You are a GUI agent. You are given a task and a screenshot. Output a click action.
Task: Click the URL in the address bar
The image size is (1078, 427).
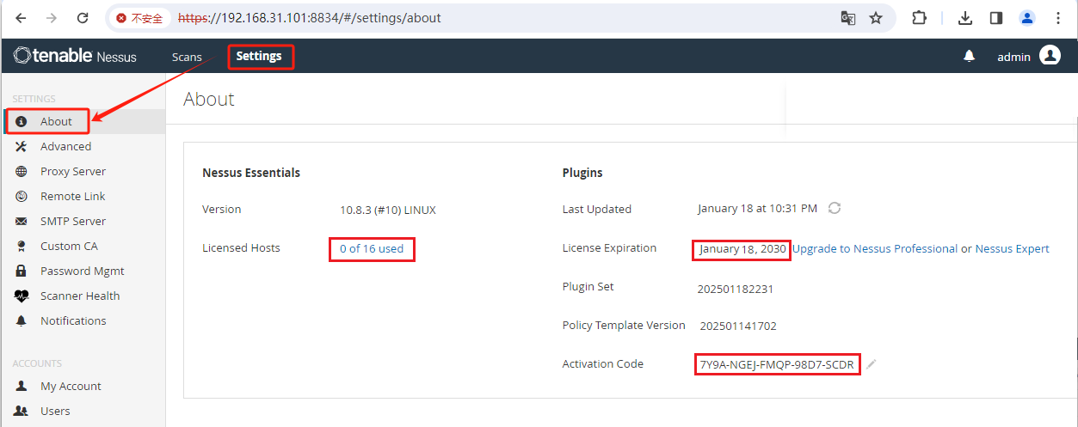click(x=310, y=18)
